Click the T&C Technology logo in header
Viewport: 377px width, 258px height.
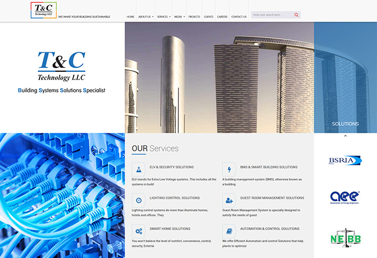tap(43, 10)
